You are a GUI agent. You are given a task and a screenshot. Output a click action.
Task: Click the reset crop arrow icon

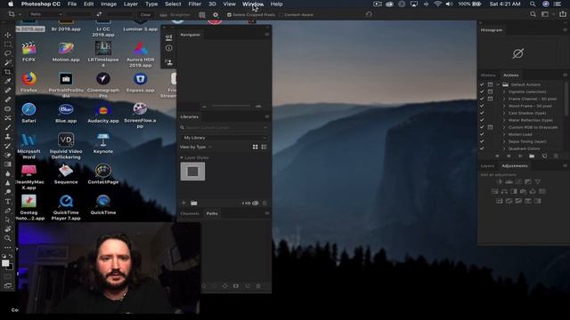coord(369,14)
